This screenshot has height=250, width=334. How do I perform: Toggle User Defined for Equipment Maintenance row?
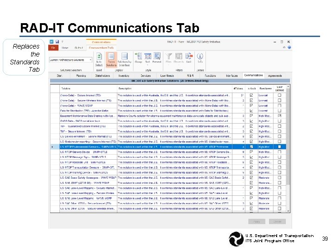pos(279,116)
